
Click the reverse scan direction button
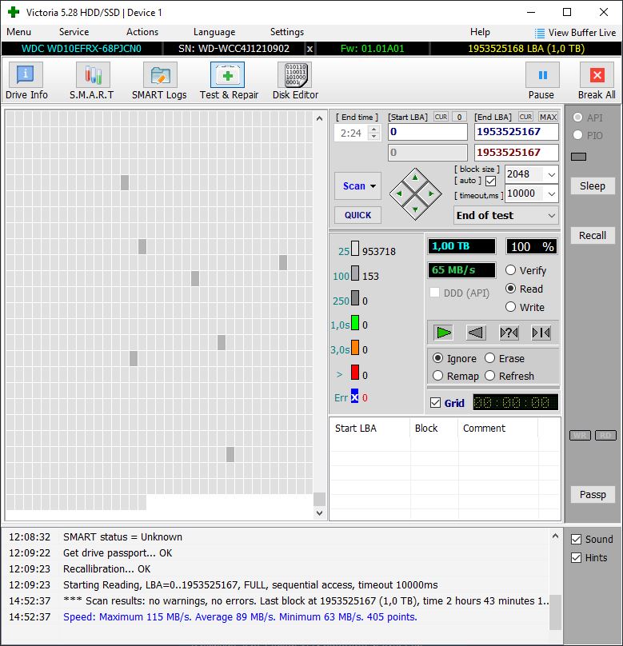(476, 333)
